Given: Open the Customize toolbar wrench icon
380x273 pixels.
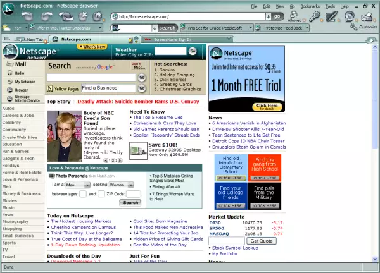Looking at the screenshot, I should click(x=355, y=28).
